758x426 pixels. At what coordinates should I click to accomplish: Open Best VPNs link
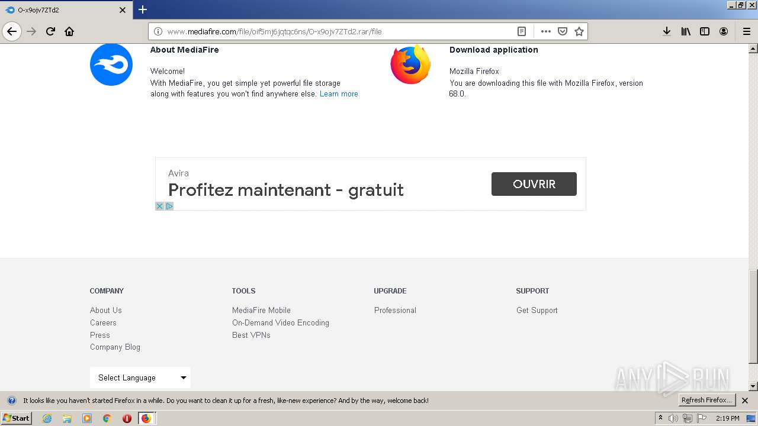(x=251, y=335)
